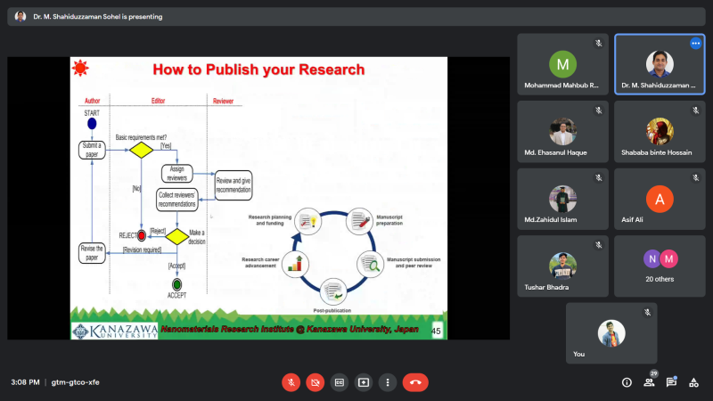
Task: Open the activities icon
Action: coord(693,382)
